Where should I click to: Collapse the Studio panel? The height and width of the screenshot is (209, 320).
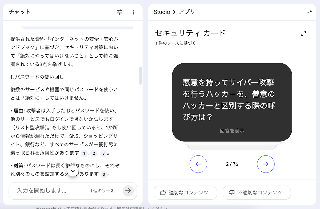[x=309, y=12]
